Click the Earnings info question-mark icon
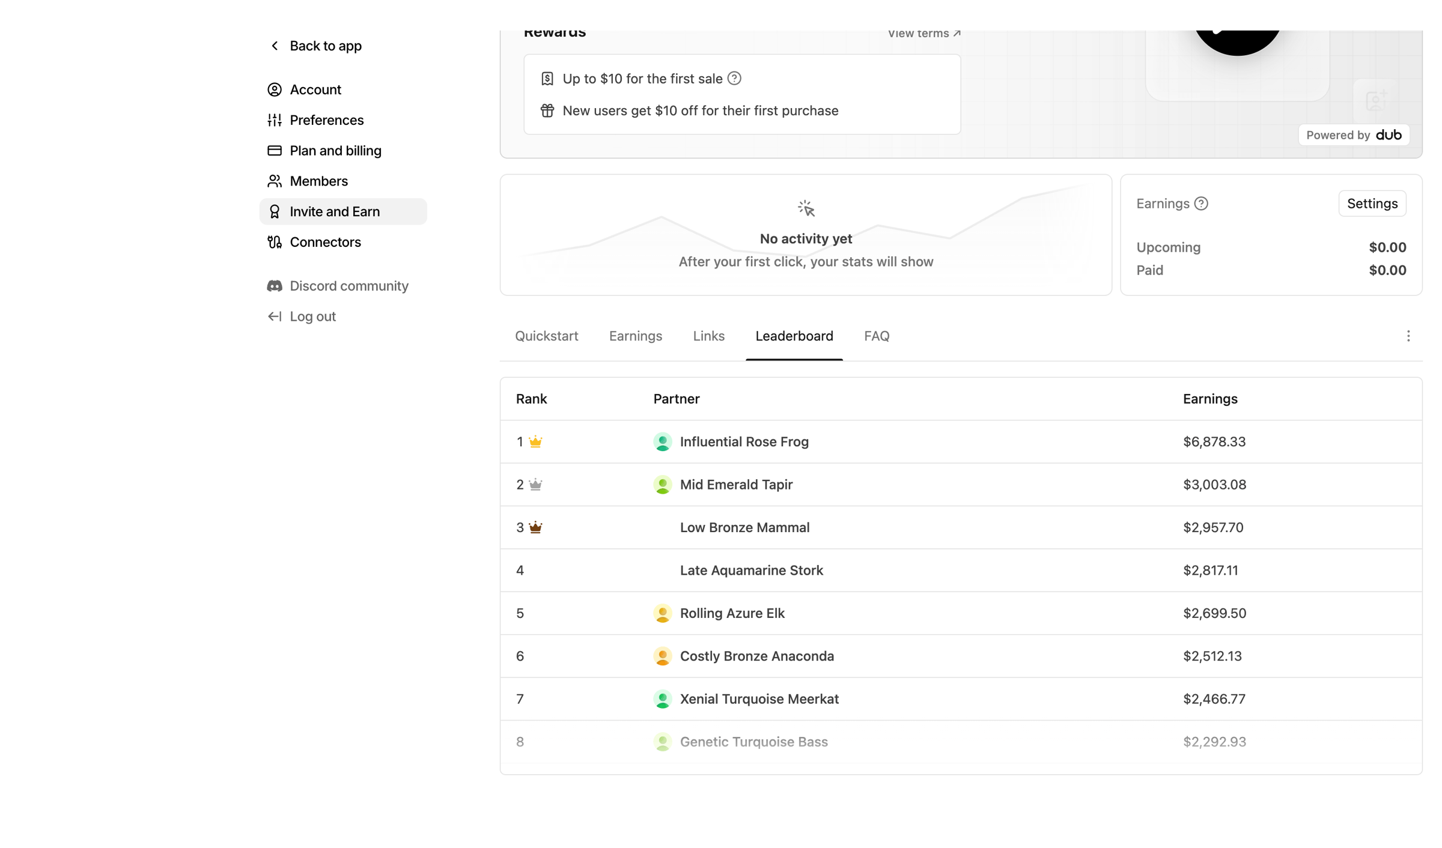 pyautogui.click(x=1201, y=204)
